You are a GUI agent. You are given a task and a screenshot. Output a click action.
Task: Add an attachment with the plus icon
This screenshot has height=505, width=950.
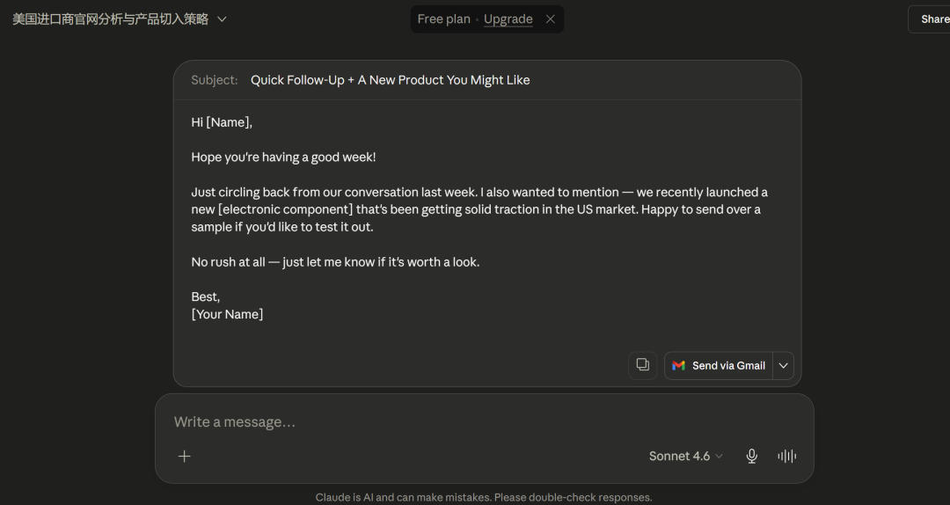(184, 456)
